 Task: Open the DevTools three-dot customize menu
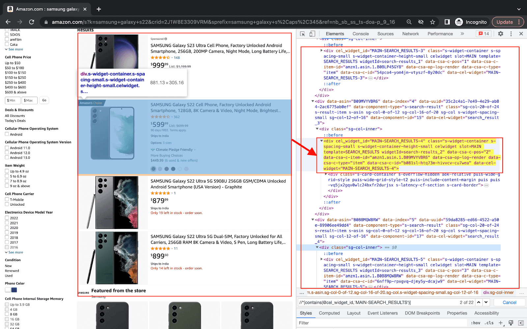[511, 34]
